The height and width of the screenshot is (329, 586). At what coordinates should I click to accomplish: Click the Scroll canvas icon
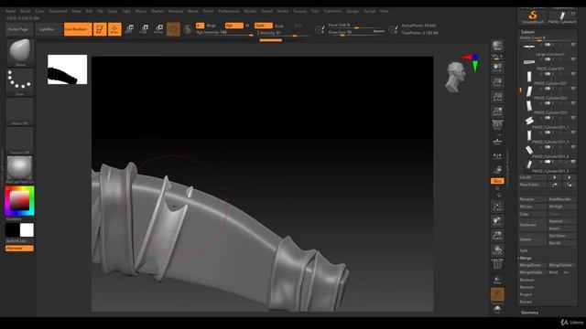pos(497,68)
